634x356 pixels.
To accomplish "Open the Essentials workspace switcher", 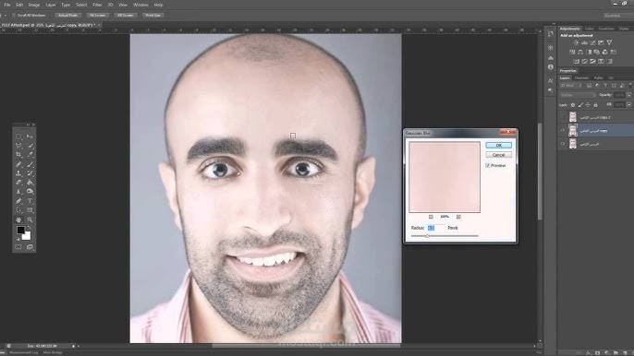I will click(x=617, y=16).
